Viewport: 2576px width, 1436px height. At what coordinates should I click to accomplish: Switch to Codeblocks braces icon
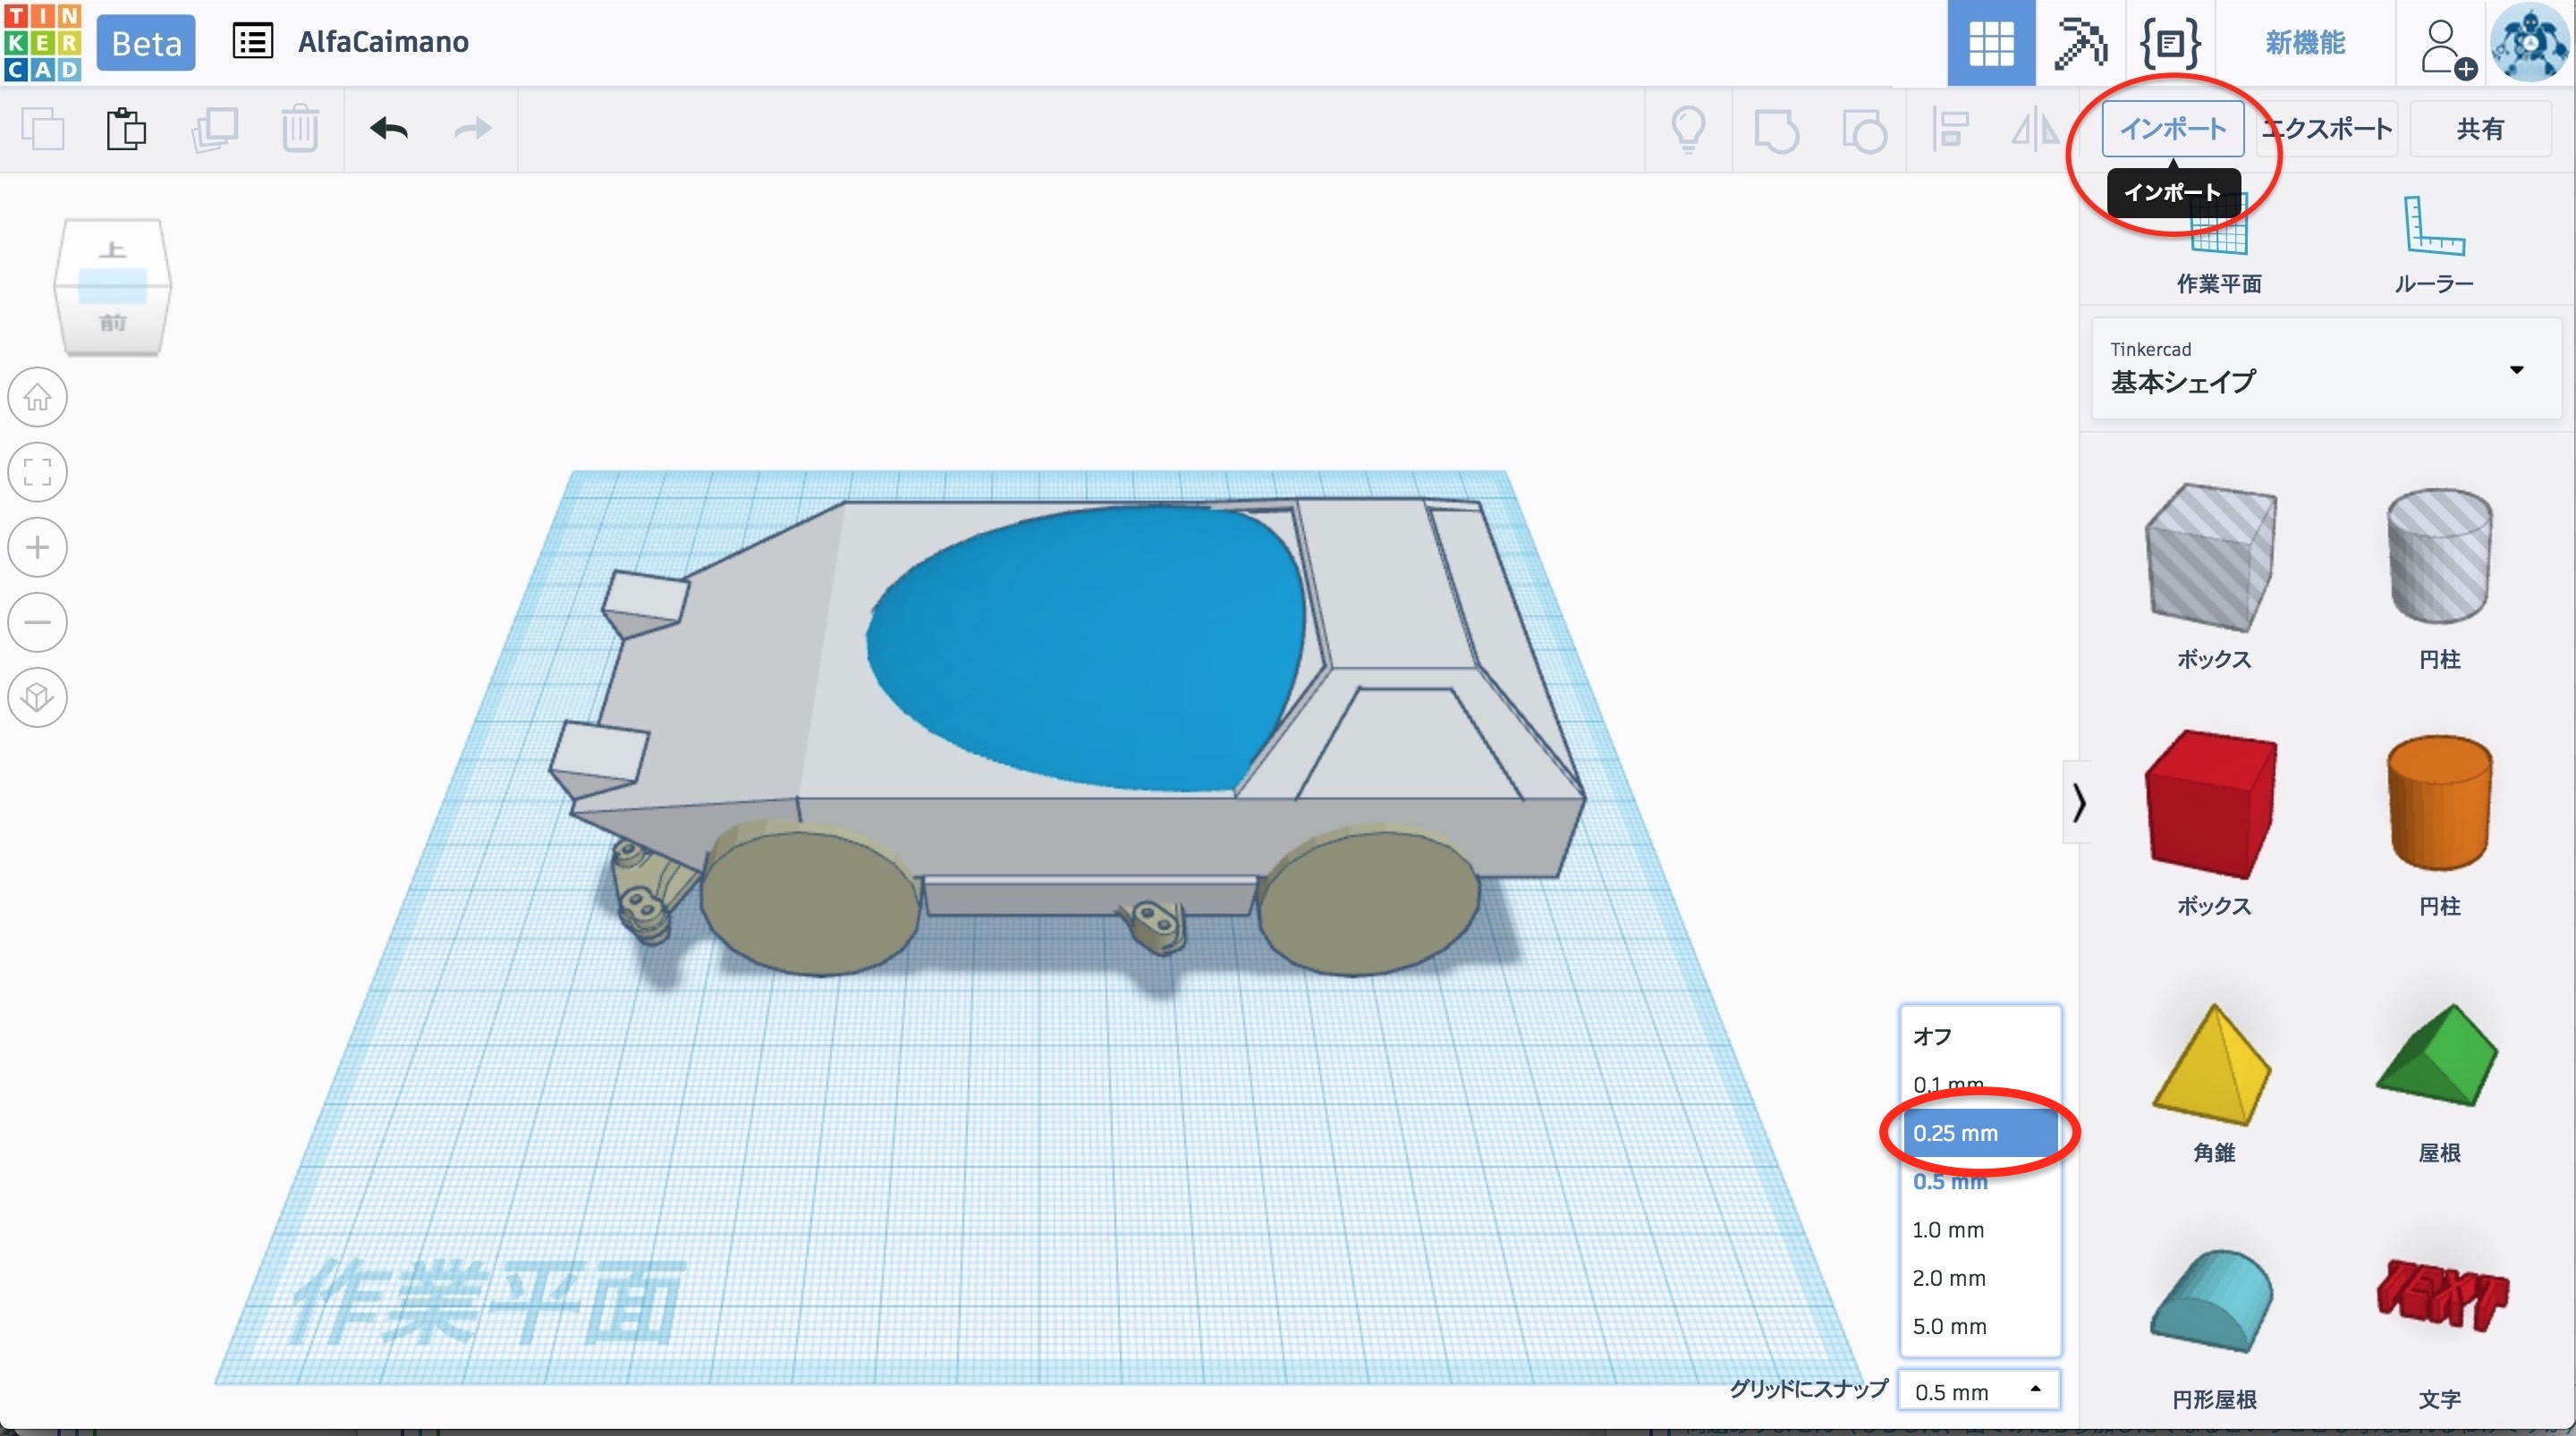coord(2169,43)
